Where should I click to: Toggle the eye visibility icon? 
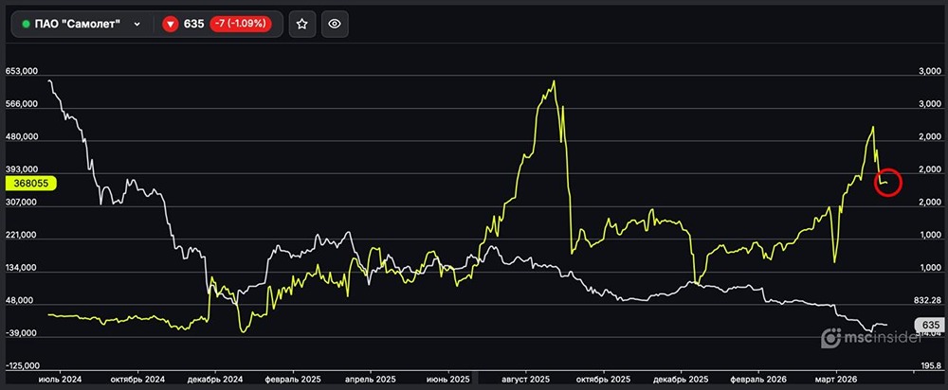tap(334, 24)
